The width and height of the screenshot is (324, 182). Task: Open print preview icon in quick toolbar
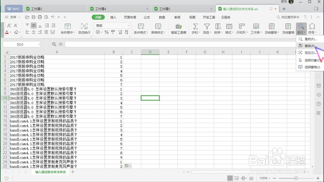(x=46, y=17)
